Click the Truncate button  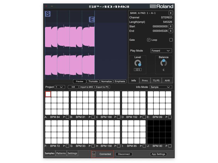coord(93,81)
